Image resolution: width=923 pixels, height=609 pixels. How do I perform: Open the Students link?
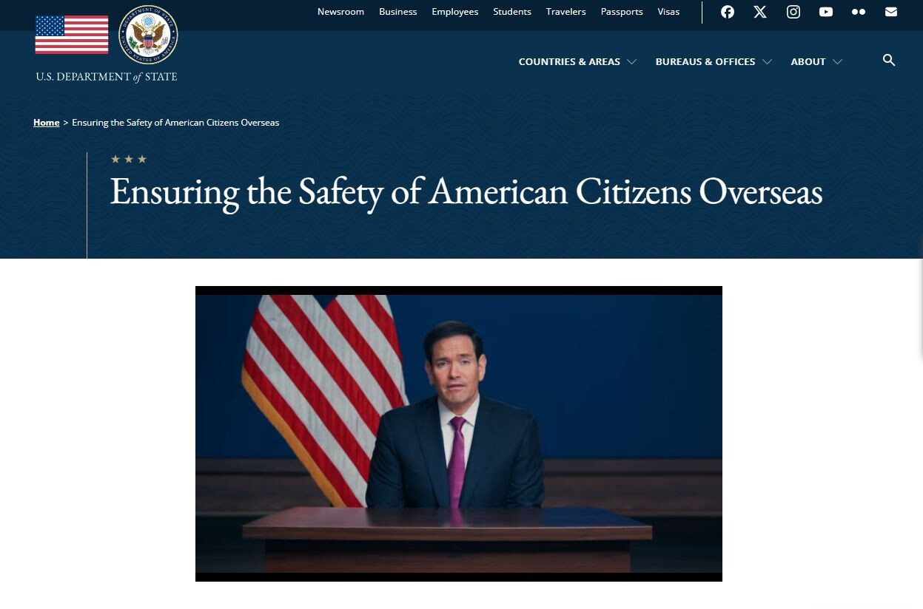coord(512,12)
